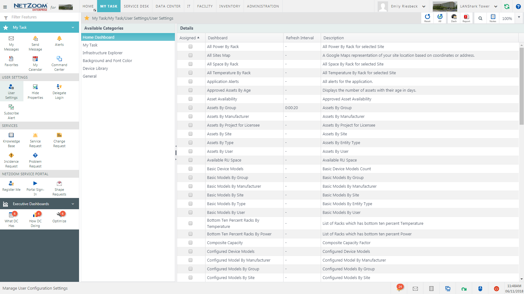Open the Inventory menu tab
Viewport: 524px width, 294px height.
tap(230, 6)
